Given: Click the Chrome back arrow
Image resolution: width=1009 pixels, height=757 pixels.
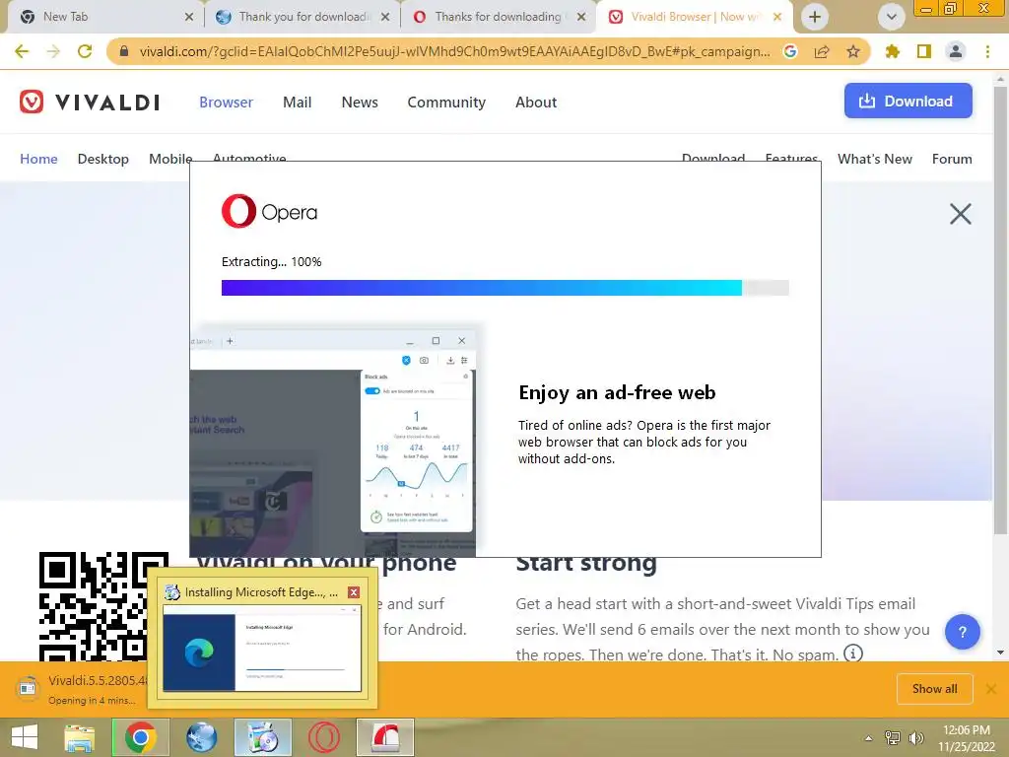Looking at the screenshot, I should tap(22, 51).
